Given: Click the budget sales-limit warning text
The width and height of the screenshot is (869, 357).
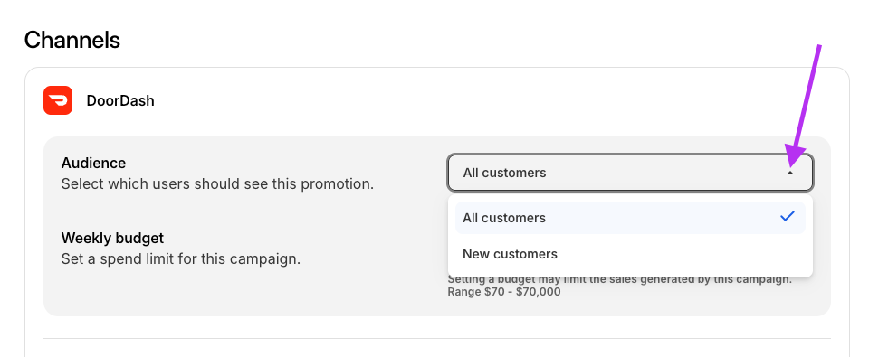Looking at the screenshot, I should [x=619, y=280].
